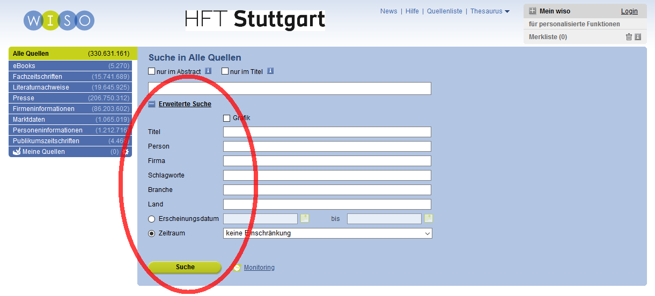655x296 pixels.
Task: Click the info icon next to nur im Titel
Action: coord(270,71)
